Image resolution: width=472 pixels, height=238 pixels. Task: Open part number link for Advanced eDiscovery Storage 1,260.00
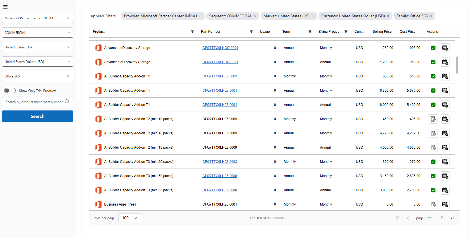coord(220,48)
